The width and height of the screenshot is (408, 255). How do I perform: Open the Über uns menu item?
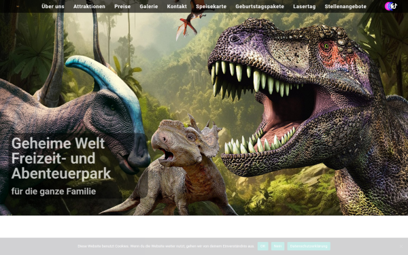(53, 6)
